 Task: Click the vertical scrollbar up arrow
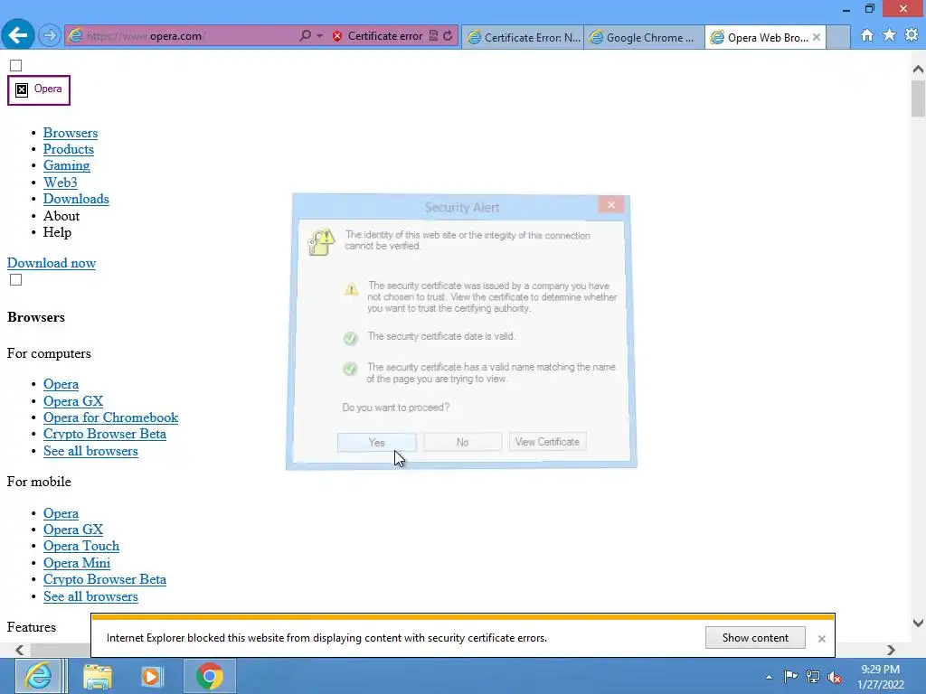(918, 70)
